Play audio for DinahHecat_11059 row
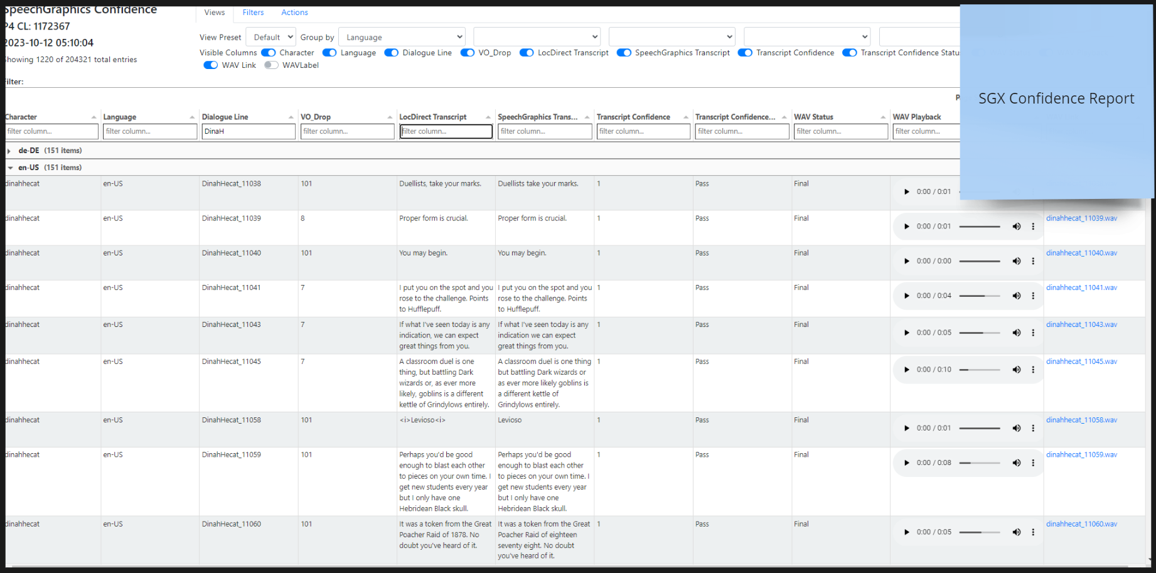 pyautogui.click(x=906, y=463)
